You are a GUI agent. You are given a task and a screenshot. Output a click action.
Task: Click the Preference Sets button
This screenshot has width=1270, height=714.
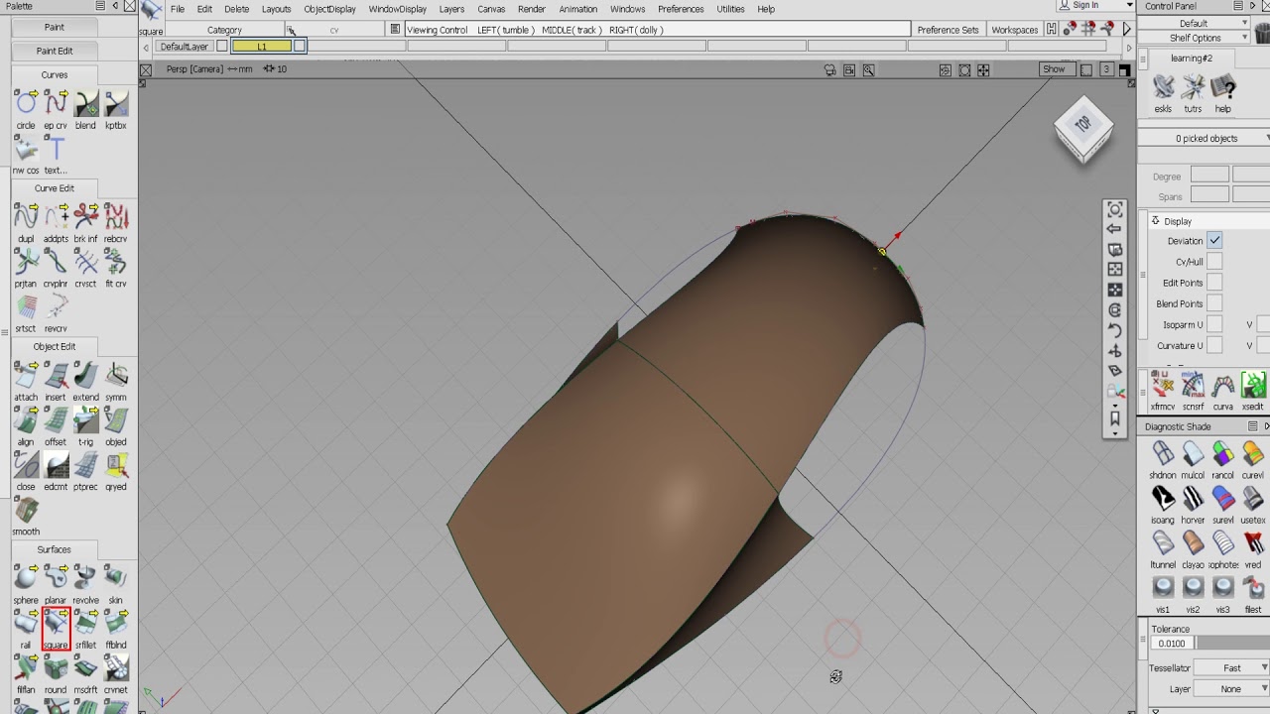948,30
